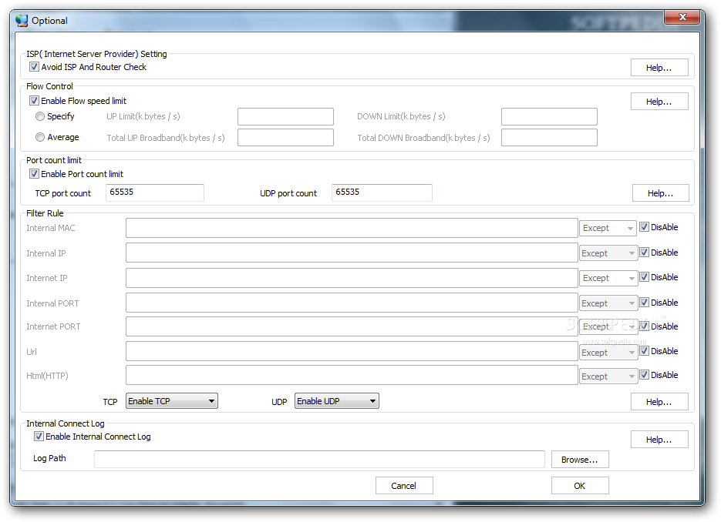Click the Internal MAC filter field
721x522 pixels.
352,228
